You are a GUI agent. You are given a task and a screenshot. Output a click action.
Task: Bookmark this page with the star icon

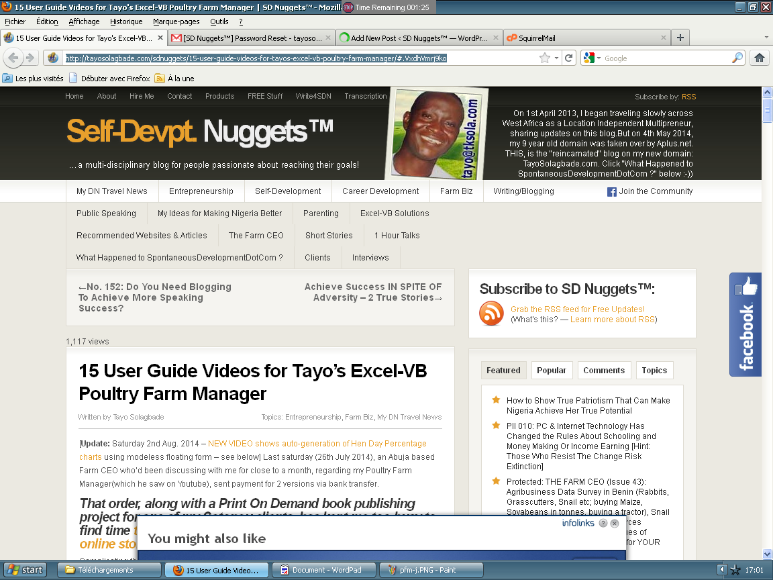click(544, 58)
